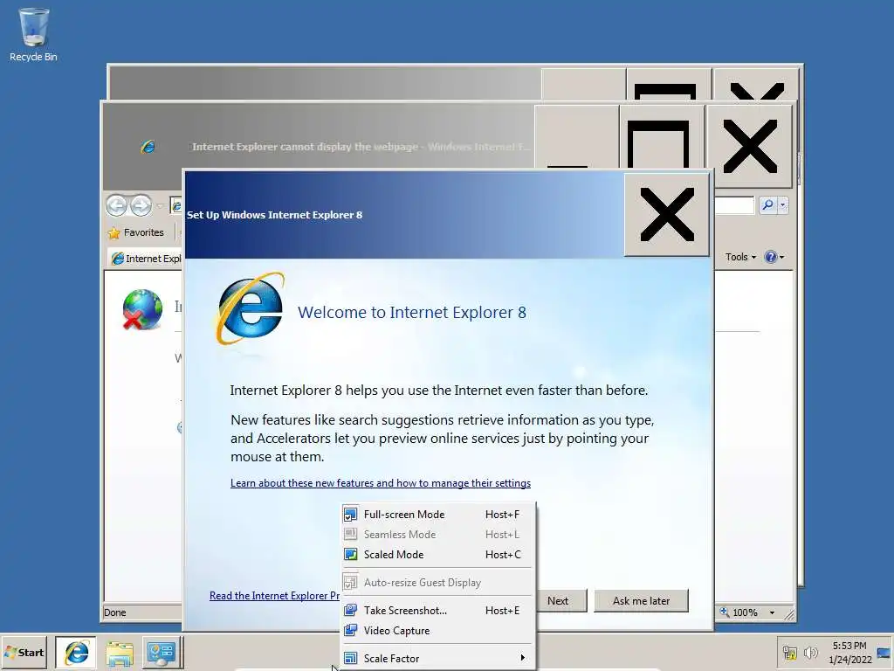Click the Internet Explorer 8 logo in dialog
This screenshot has width=894, height=671.
point(251,308)
